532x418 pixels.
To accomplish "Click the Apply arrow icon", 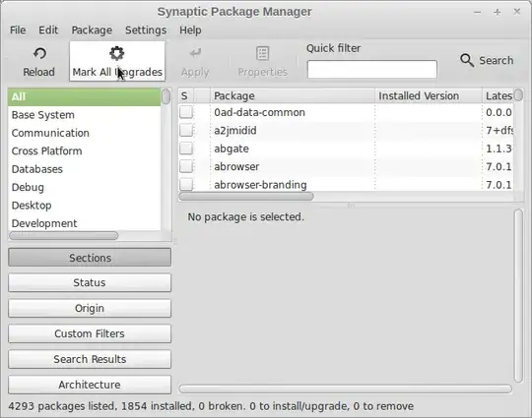I will [x=195, y=53].
